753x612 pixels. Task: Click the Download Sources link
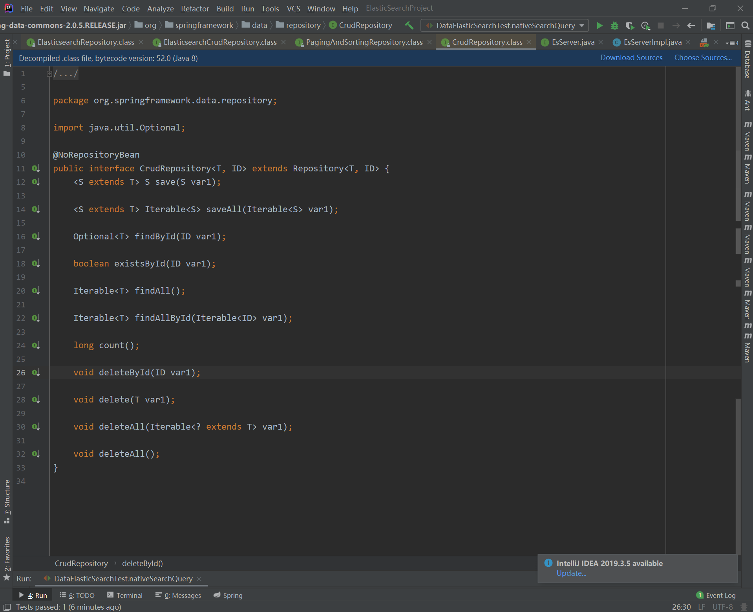631,57
